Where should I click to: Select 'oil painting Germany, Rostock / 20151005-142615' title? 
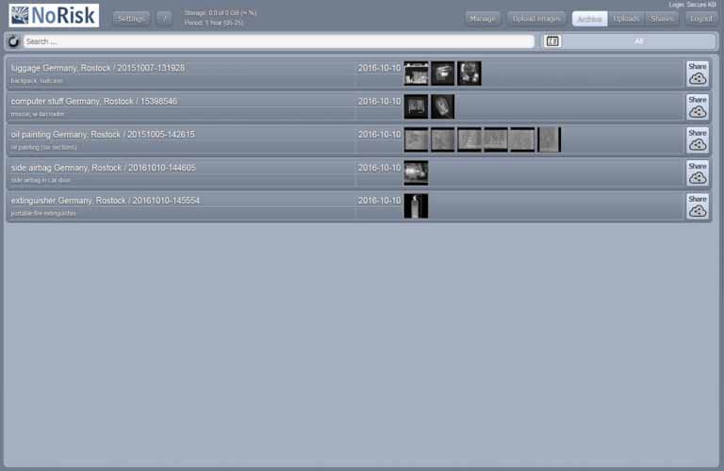click(103, 135)
